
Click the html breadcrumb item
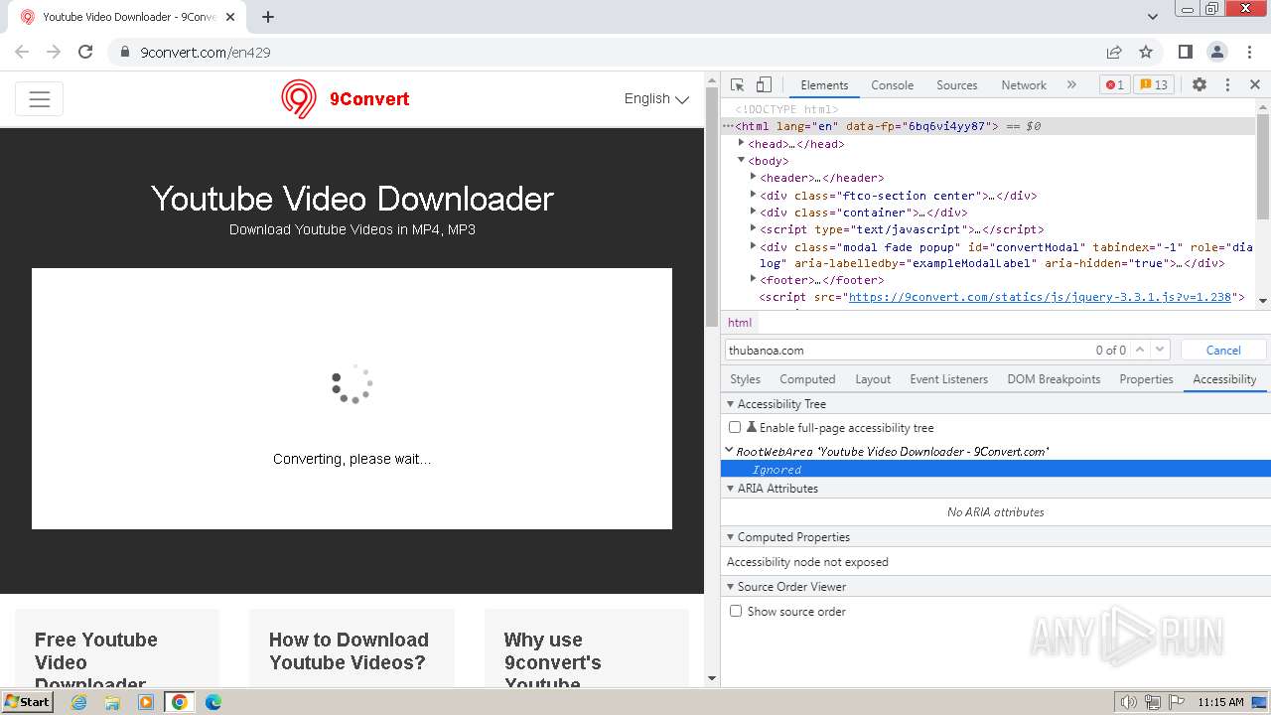(x=740, y=323)
